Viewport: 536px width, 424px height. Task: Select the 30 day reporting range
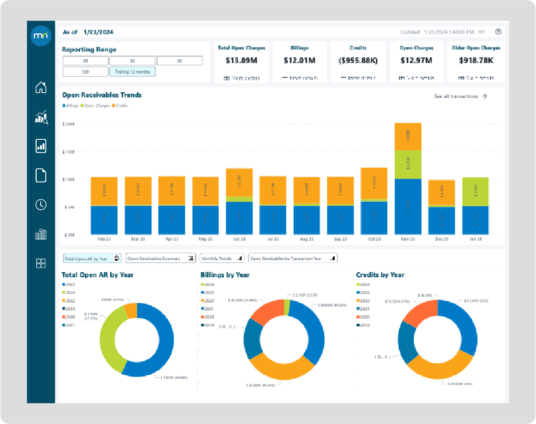(85, 61)
